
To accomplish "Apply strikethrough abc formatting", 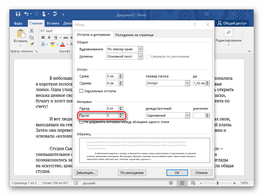I will pos(66,38).
